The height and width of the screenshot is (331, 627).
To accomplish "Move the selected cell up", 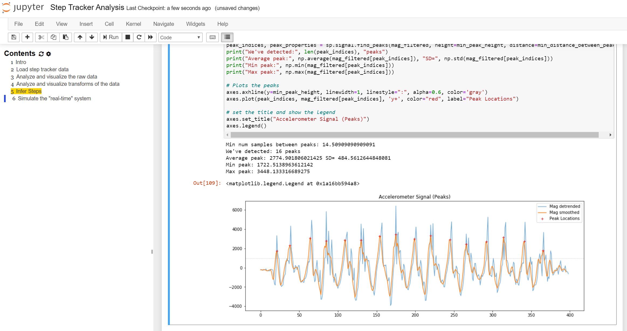I will click(80, 37).
